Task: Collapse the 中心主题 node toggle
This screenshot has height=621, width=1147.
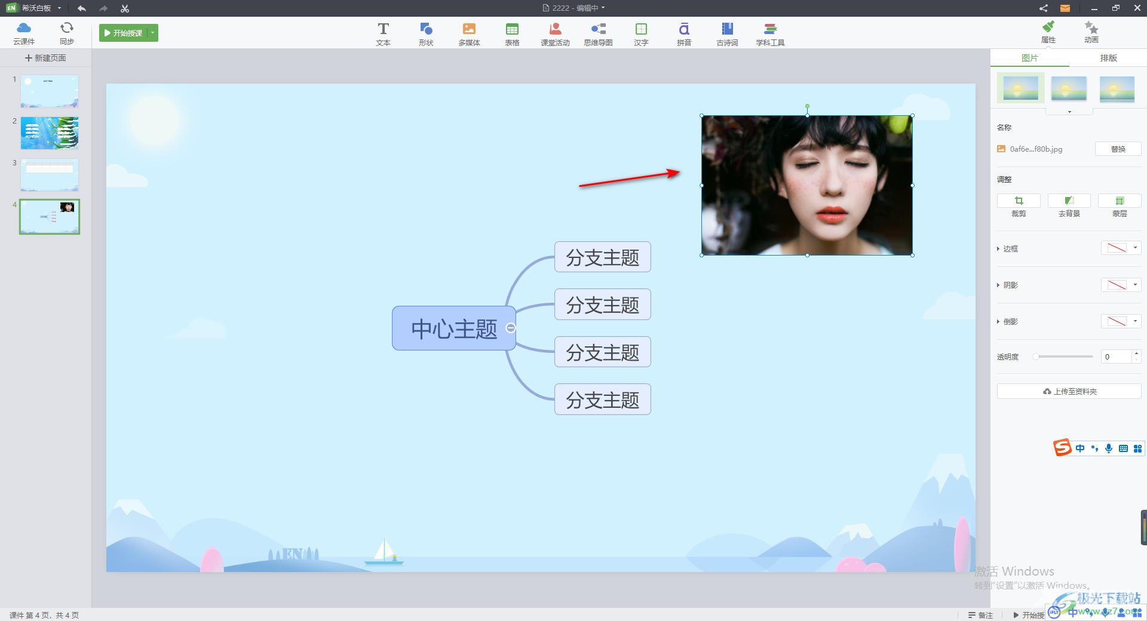Action: (x=511, y=328)
